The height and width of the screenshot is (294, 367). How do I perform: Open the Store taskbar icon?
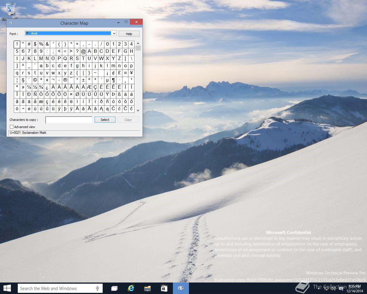coord(164,288)
